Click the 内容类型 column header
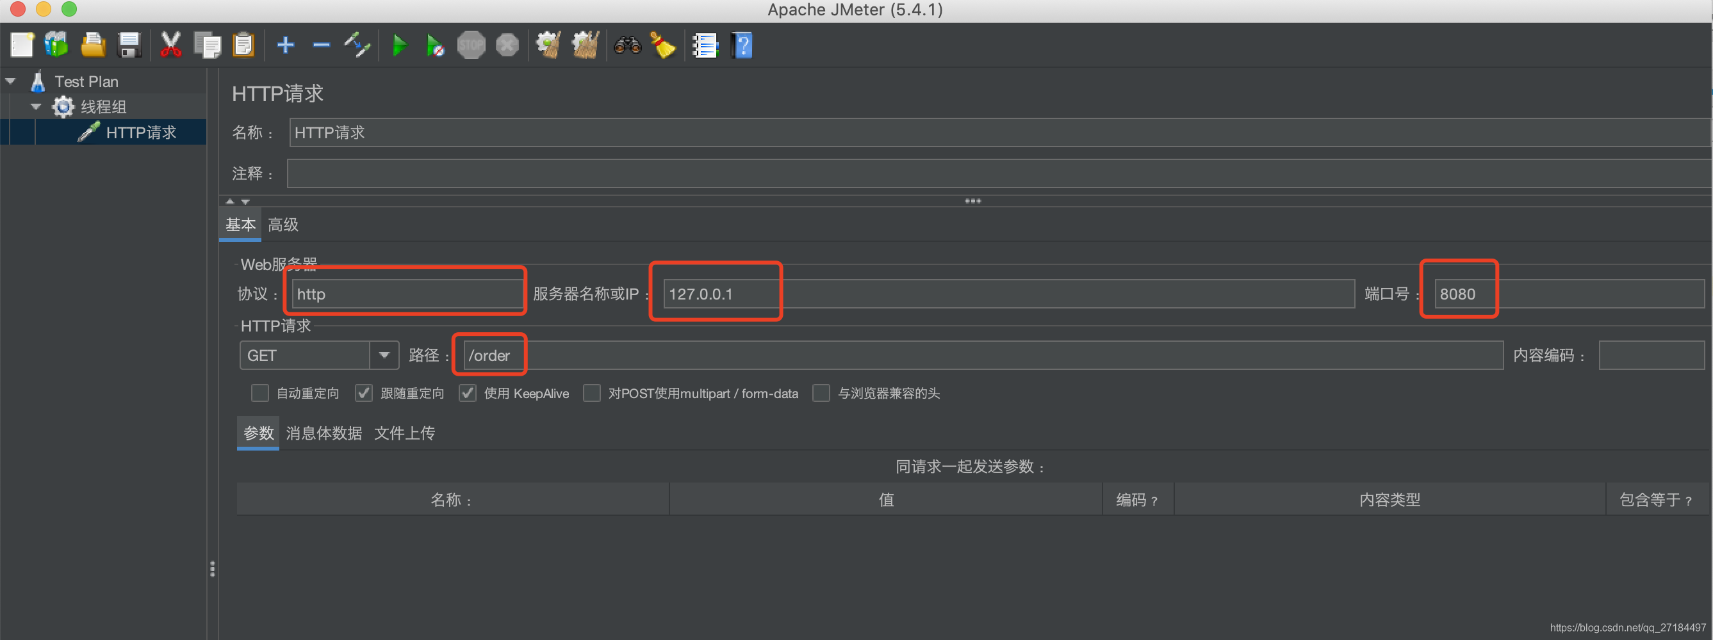This screenshot has width=1713, height=640. 1390,500
